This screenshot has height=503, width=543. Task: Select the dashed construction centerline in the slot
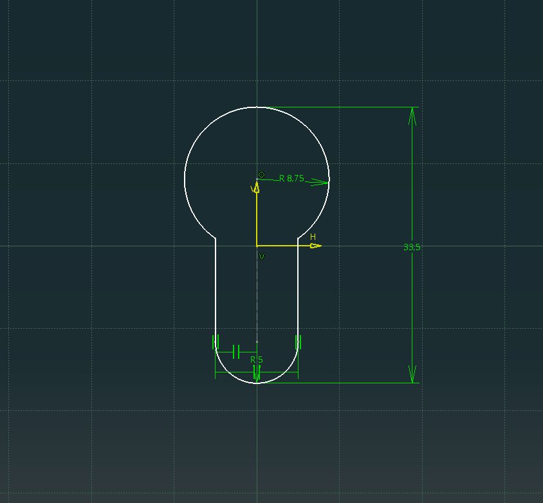[x=257, y=294]
